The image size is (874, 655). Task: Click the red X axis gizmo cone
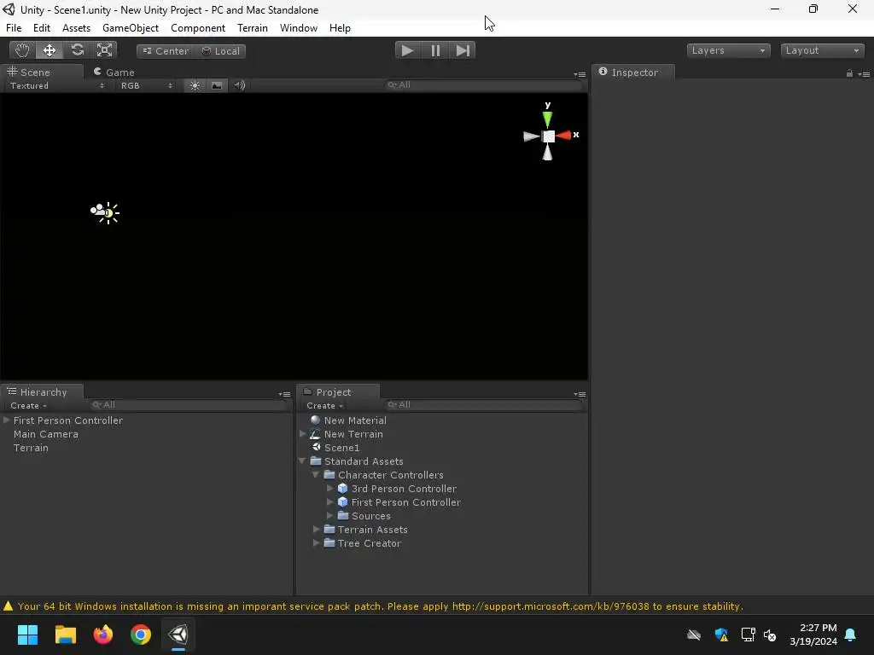click(564, 136)
